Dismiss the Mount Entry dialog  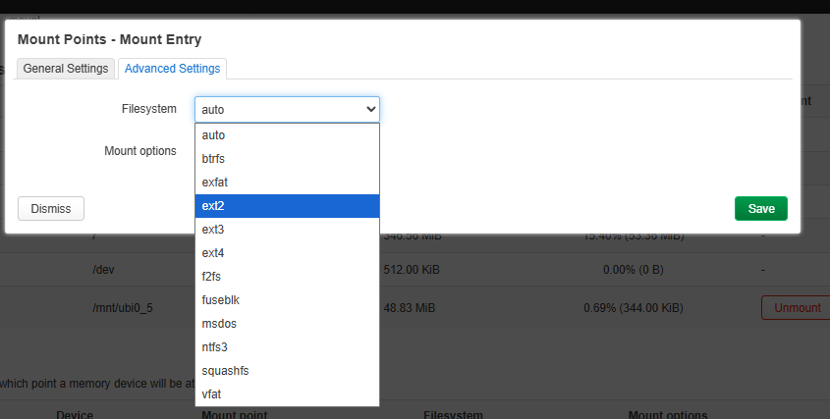51,209
